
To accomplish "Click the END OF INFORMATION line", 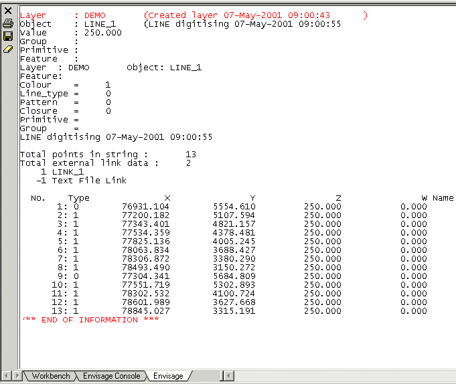I will pos(91,320).
